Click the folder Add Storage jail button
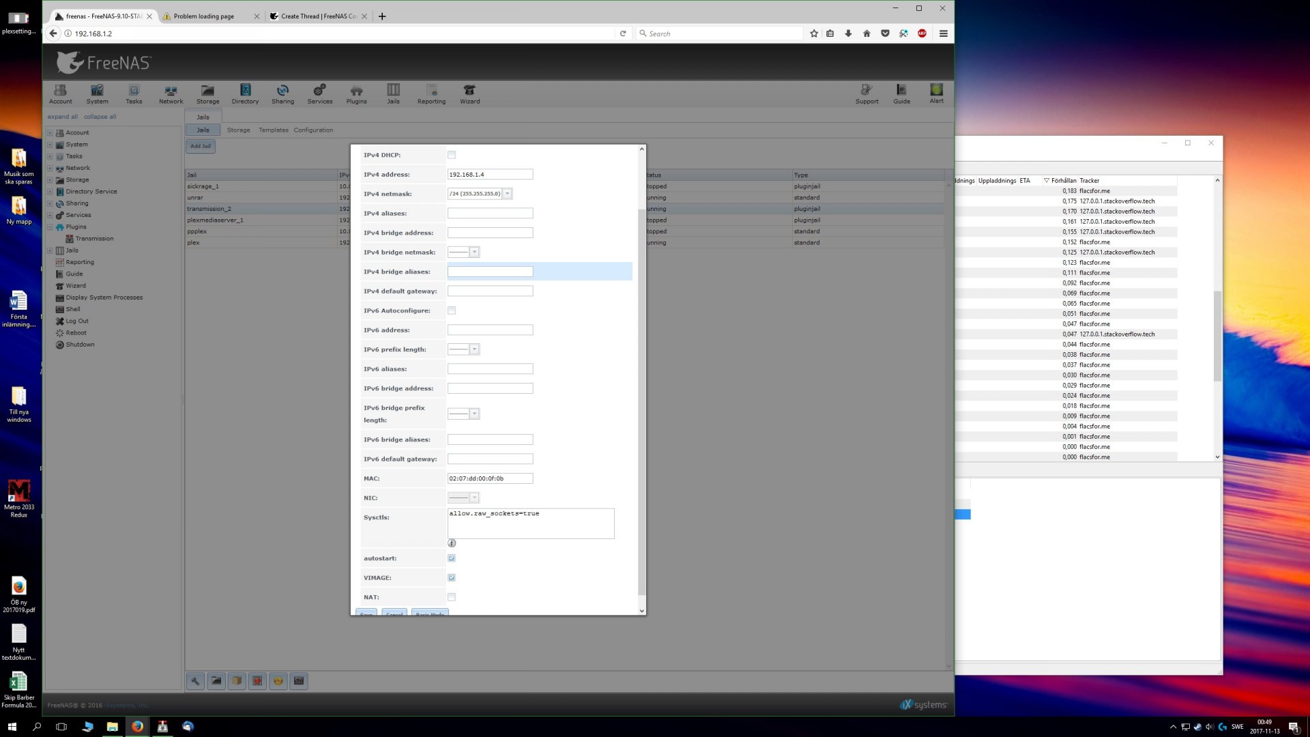 [x=216, y=680]
